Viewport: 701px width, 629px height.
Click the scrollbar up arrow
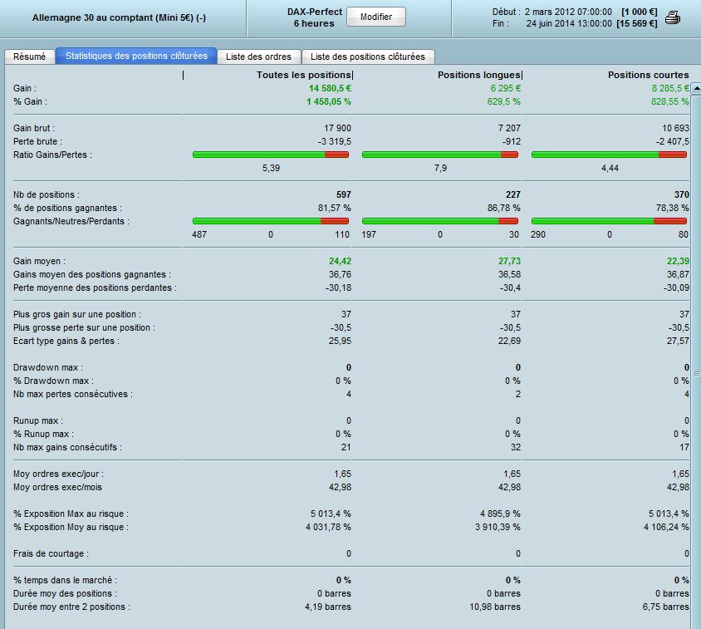pyautogui.click(x=697, y=89)
